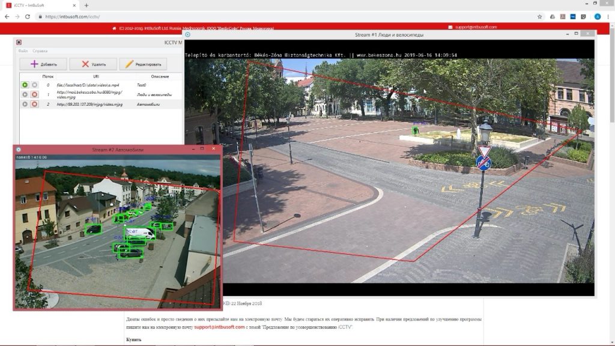Click the Добавить (Add) button
The height and width of the screenshot is (346, 615).
click(x=43, y=64)
